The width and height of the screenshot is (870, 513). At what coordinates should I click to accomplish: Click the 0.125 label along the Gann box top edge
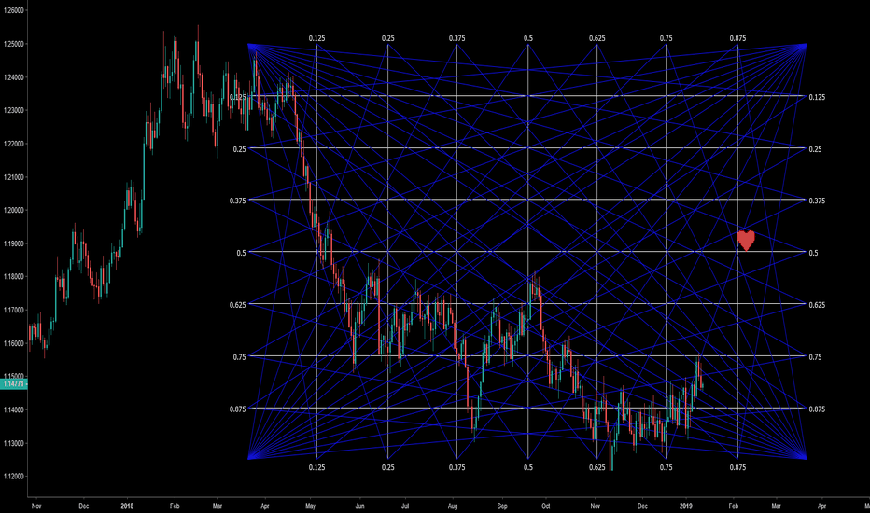click(316, 38)
